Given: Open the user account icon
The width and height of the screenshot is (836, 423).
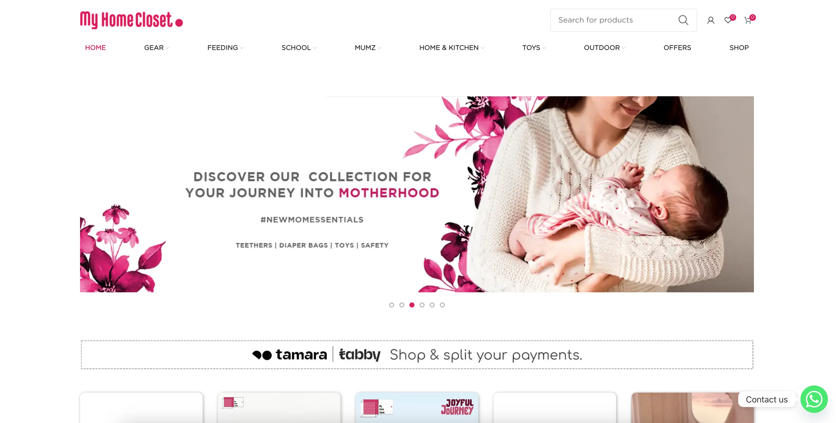Looking at the screenshot, I should (x=711, y=21).
